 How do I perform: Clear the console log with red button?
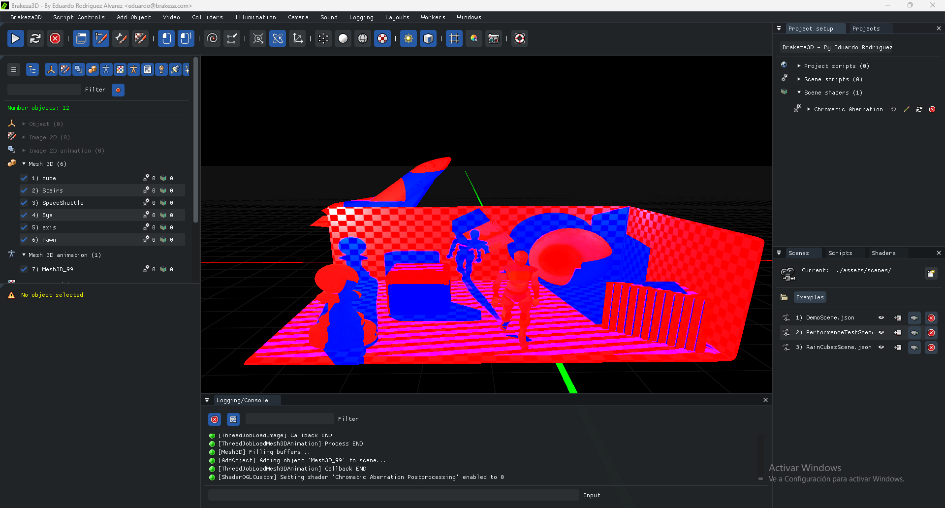(x=215, y=419)
